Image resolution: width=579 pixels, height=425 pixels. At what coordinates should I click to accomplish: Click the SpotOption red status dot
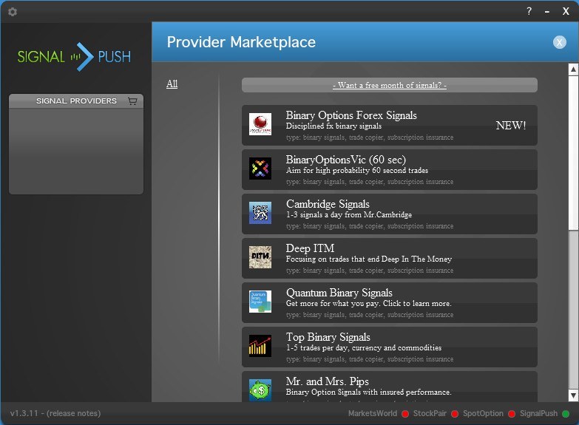pyautogui.click(x=512, y=414)
